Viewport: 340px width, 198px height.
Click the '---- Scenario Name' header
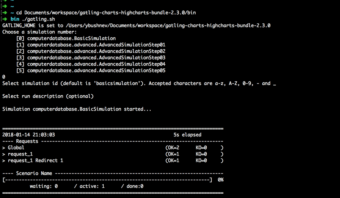pyautogui.click(x=113, y=174)
